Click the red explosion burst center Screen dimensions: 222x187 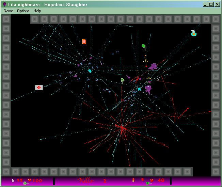click(122, 128)
